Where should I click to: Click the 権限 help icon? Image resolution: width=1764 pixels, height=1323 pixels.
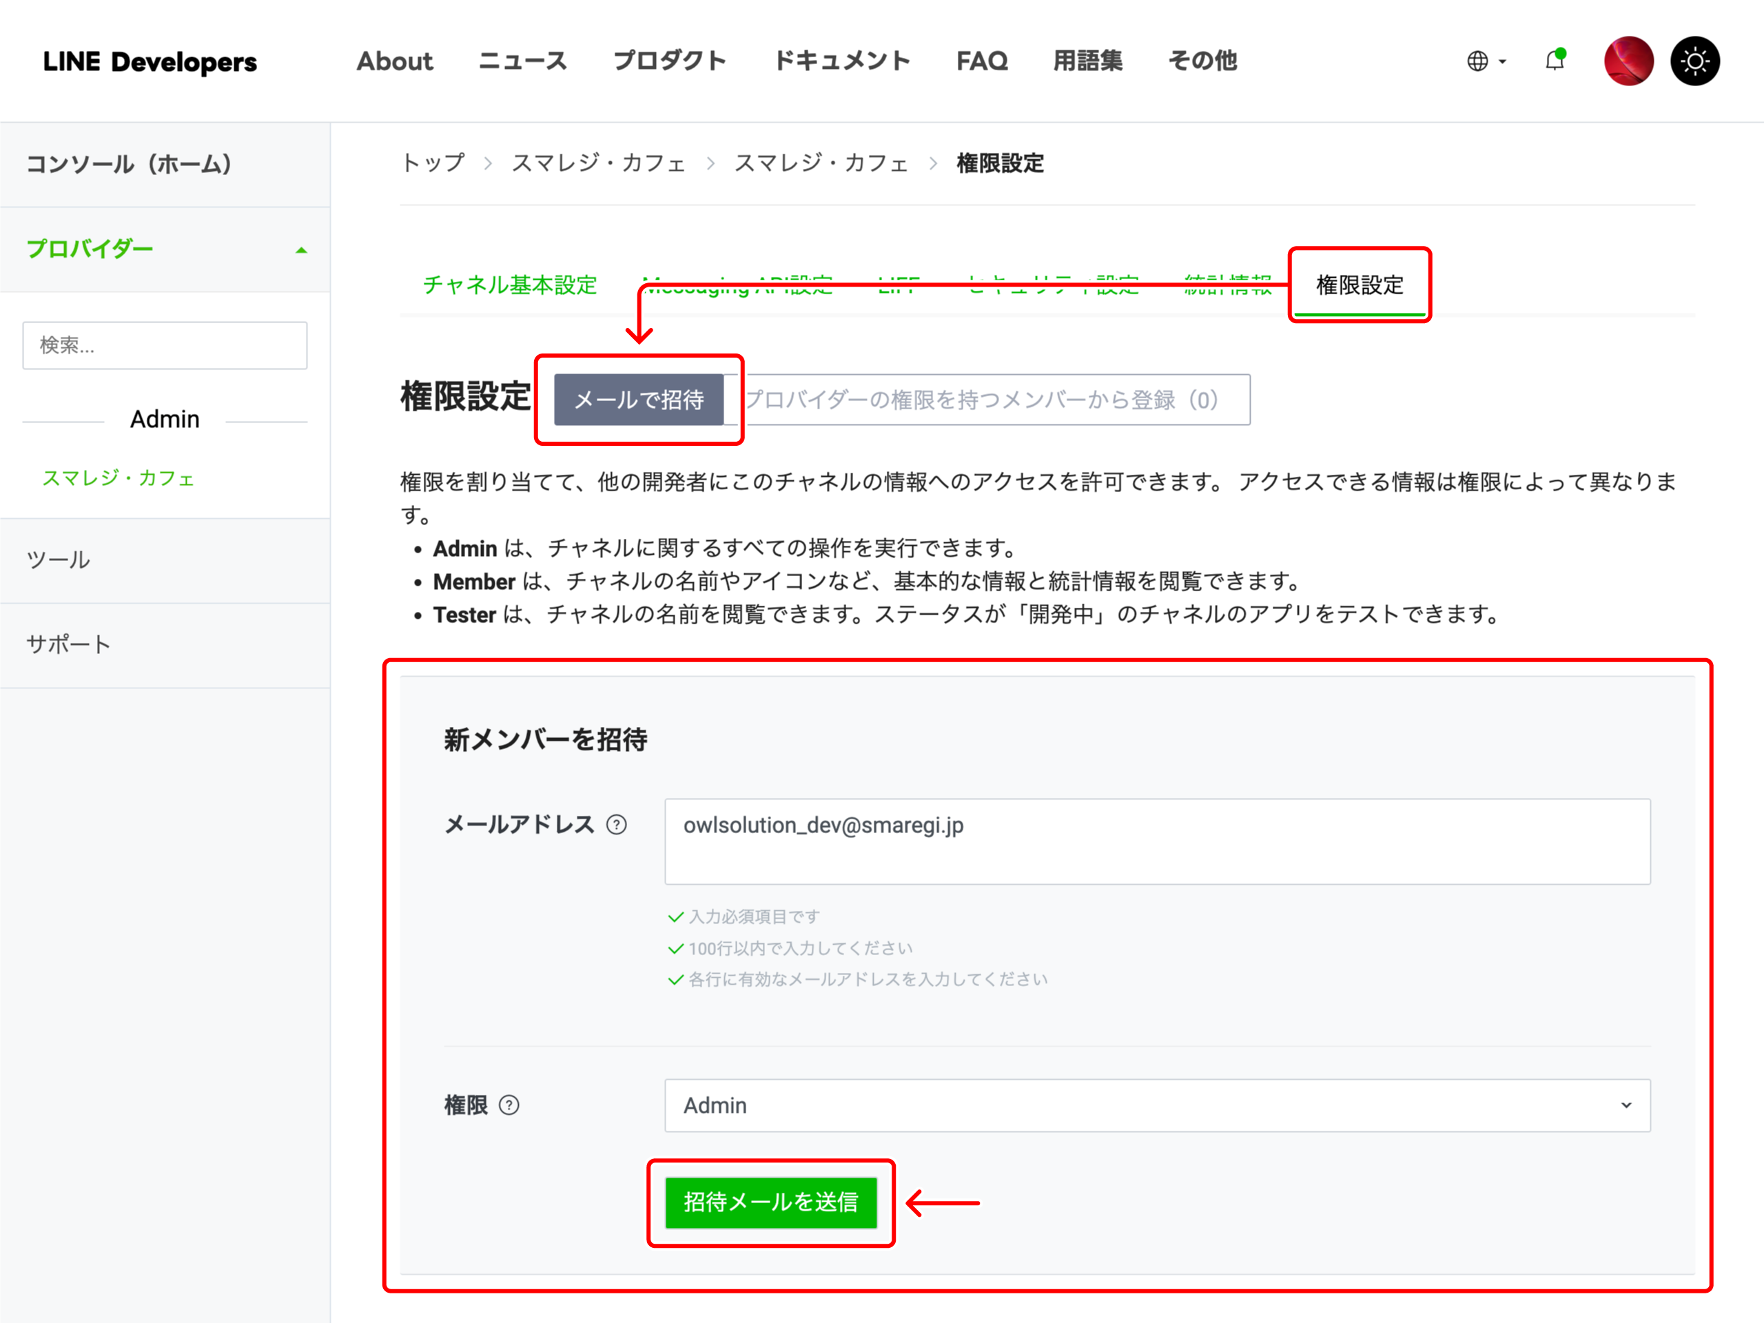pos(509,1105)
